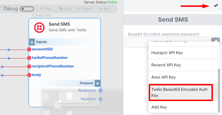
Task: Click the Twilio logo icon on node
Action: tap(39, 28)
